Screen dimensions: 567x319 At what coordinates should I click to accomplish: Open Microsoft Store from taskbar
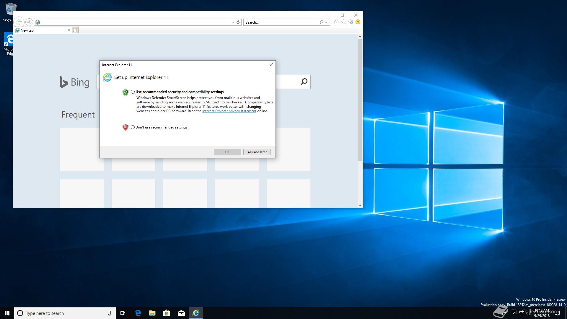point(167,313)
